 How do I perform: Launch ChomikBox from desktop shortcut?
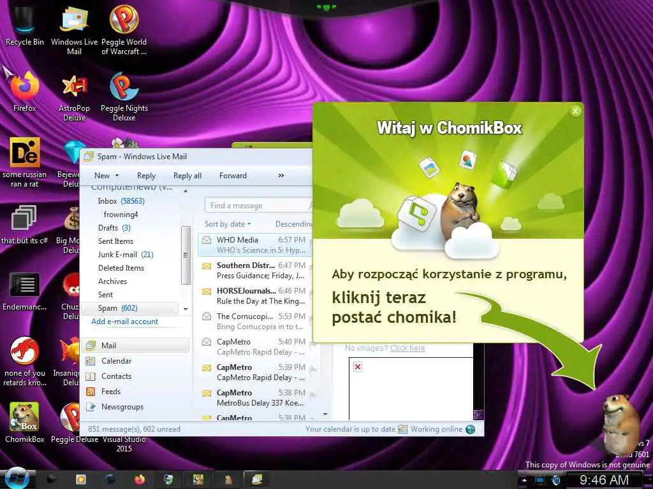tap(25, 422)
